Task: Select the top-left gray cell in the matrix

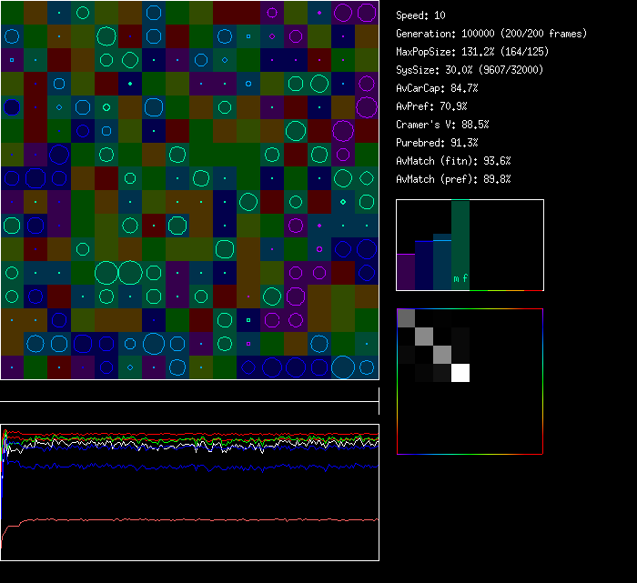Action: (406, 317)
